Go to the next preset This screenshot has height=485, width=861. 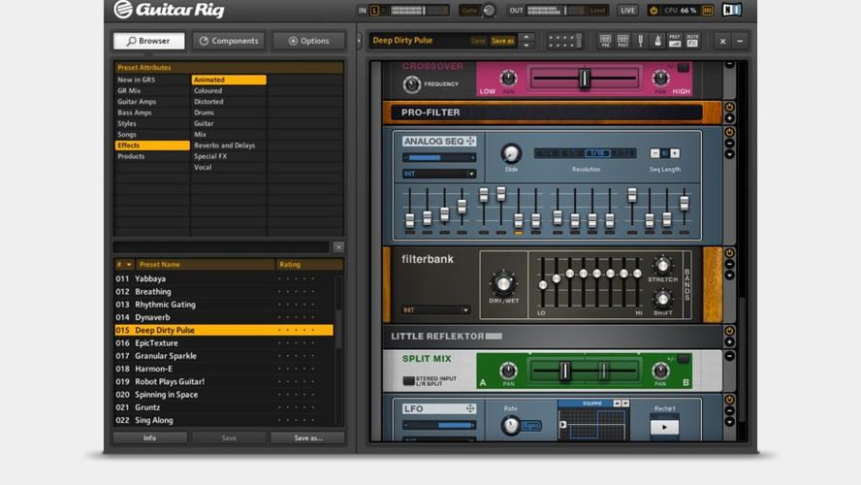(x=526, y=45)
